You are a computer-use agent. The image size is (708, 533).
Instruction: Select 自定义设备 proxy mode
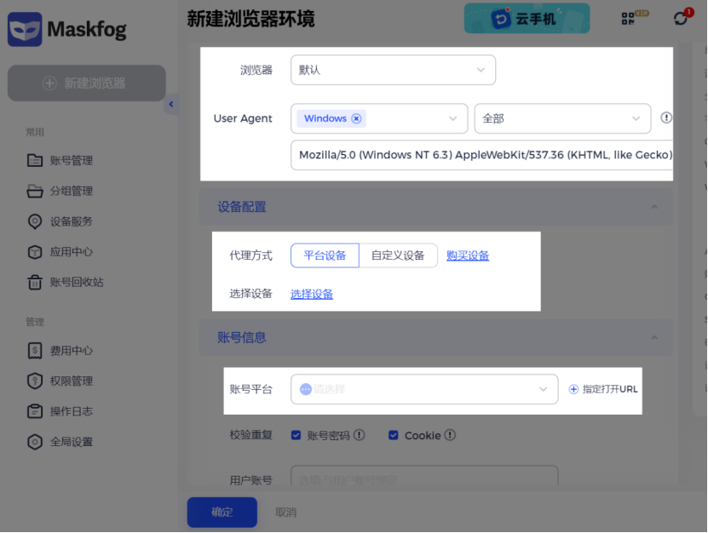point(397,255)
